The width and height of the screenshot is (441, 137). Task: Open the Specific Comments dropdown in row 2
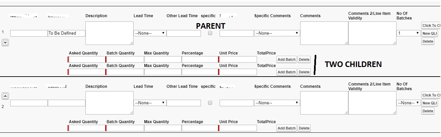[277, 103]
